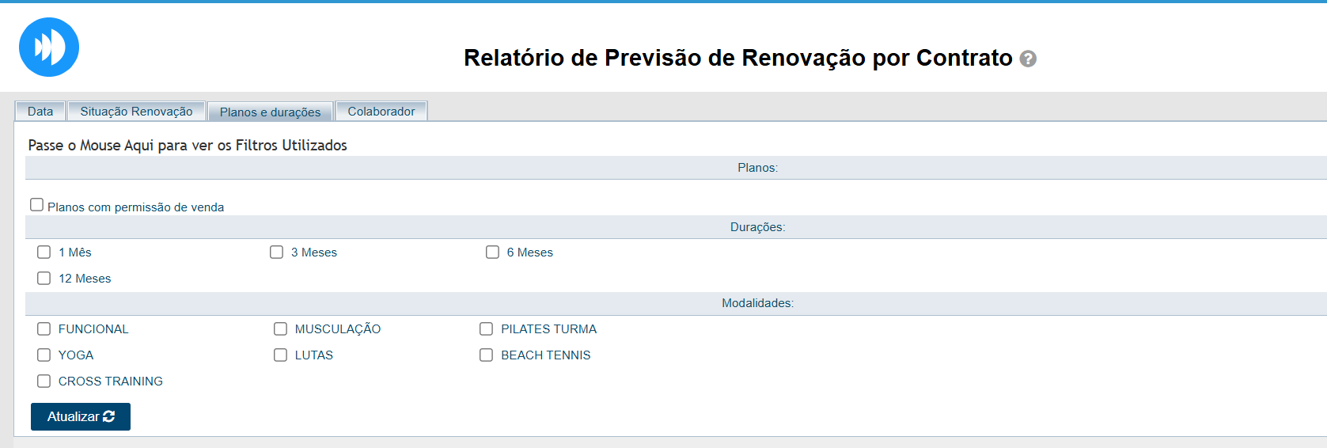Viewport: 1327px width, 448px height.
Task: Select the 12 Meses duration checkbox
Action: pyautogui.click(x=44, y=279)
